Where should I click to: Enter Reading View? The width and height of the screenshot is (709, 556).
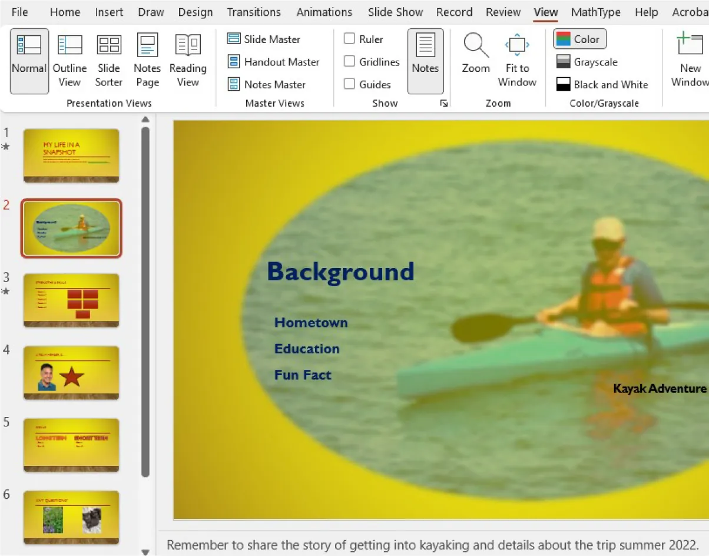(x=187, y=59)
